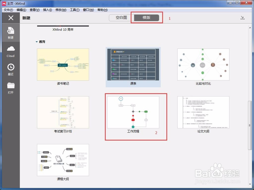Click the vertical scrollbar thumb
The width and height of the screenshot is (254, 190).
[x=250, y=125]
